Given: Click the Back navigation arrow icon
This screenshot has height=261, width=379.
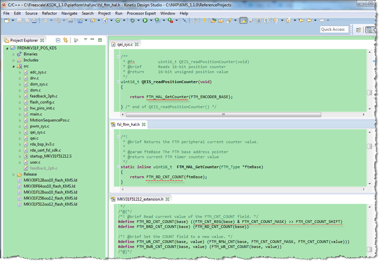Looking at the screenshot, I should pyautogui.click(x=309, y=20).
